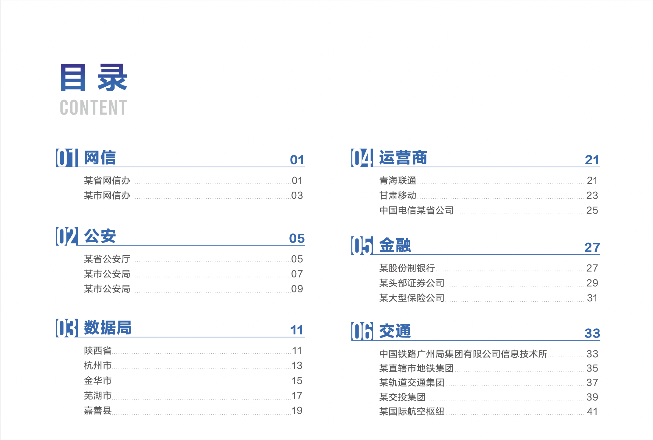Open 杭州市 on page 13
Screen dimensions: 653x440
[x=97, y=365]
